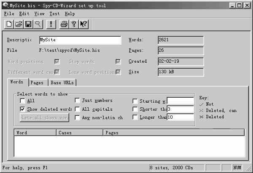Open the Test menu
Image resolution: width=253 pixels, height=173 pixels.
pyautogui.click(x=54, y=14)
